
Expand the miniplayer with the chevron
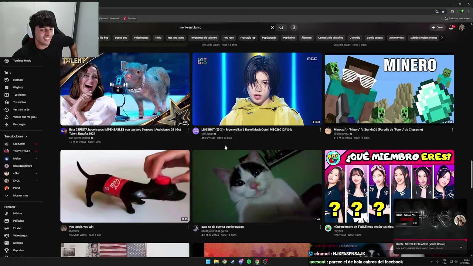pyautogui.click(x=461, y=247)
